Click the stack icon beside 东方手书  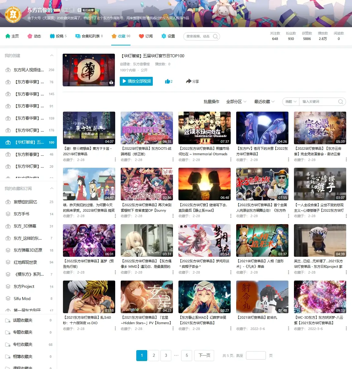click(8, 214)
